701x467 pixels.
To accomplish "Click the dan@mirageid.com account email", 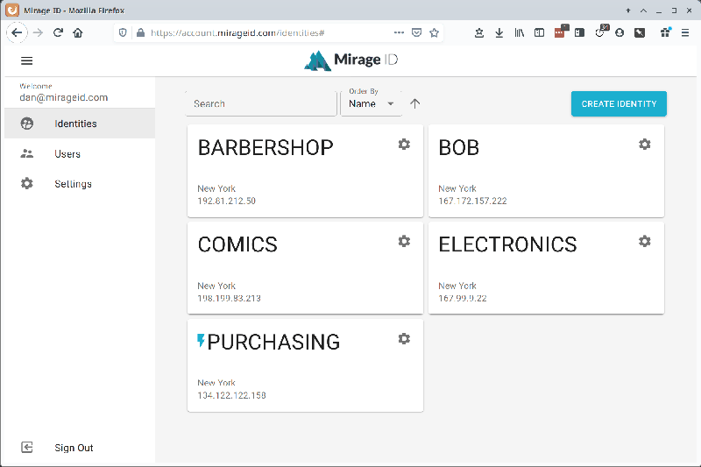I will coord(63,97).
